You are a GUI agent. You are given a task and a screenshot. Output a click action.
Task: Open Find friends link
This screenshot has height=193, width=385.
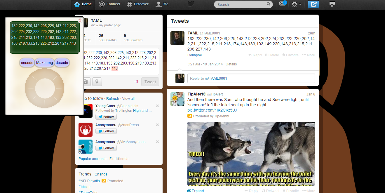tap(119, 159)
